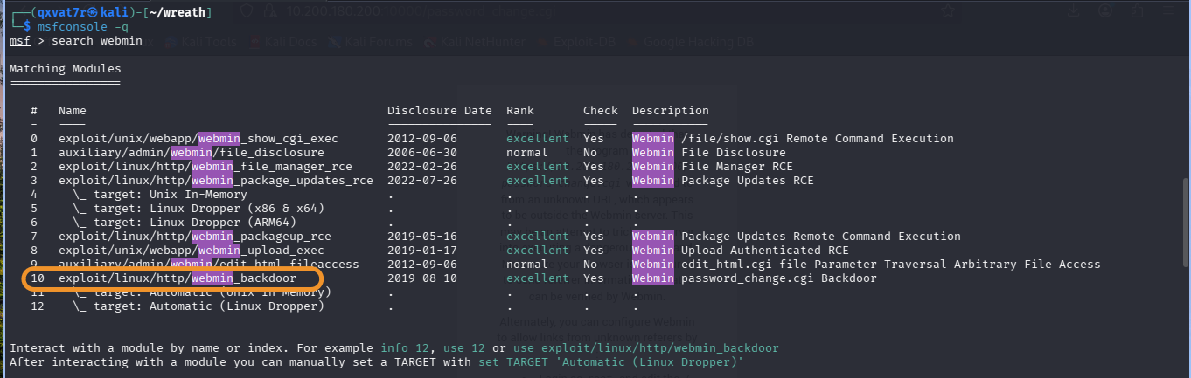
Task: Click 'excellent' rank of webmin_upload_exec row
Action: click(x=538, y=251)
